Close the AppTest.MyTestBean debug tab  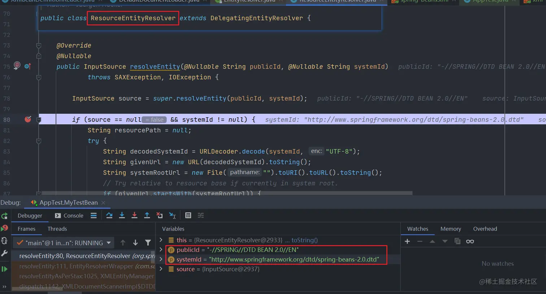click(x=103, y=203)
